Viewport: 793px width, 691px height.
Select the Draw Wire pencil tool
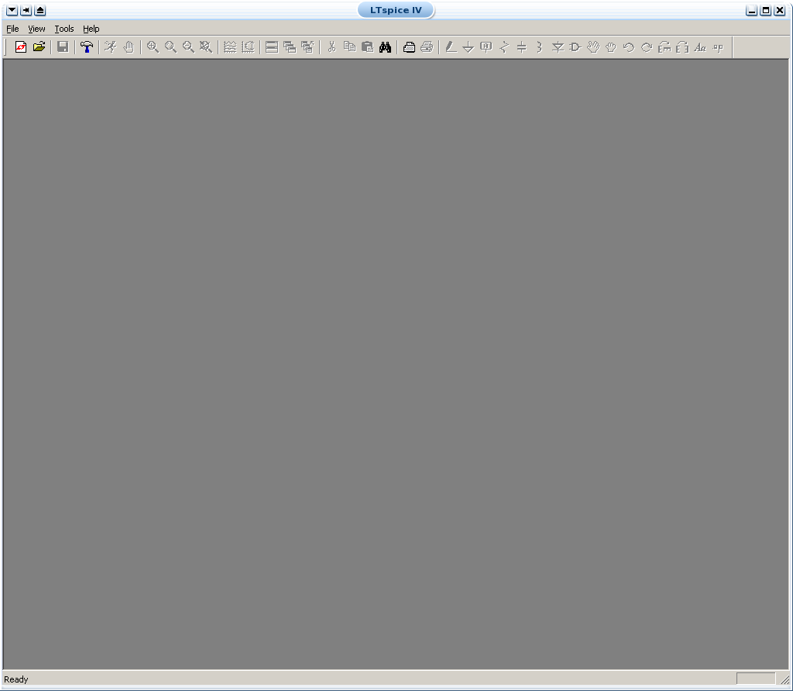[451, 47]
